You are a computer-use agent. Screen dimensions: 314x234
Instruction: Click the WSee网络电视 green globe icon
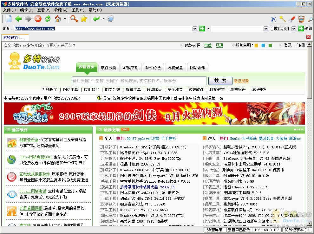coord(12,160)
